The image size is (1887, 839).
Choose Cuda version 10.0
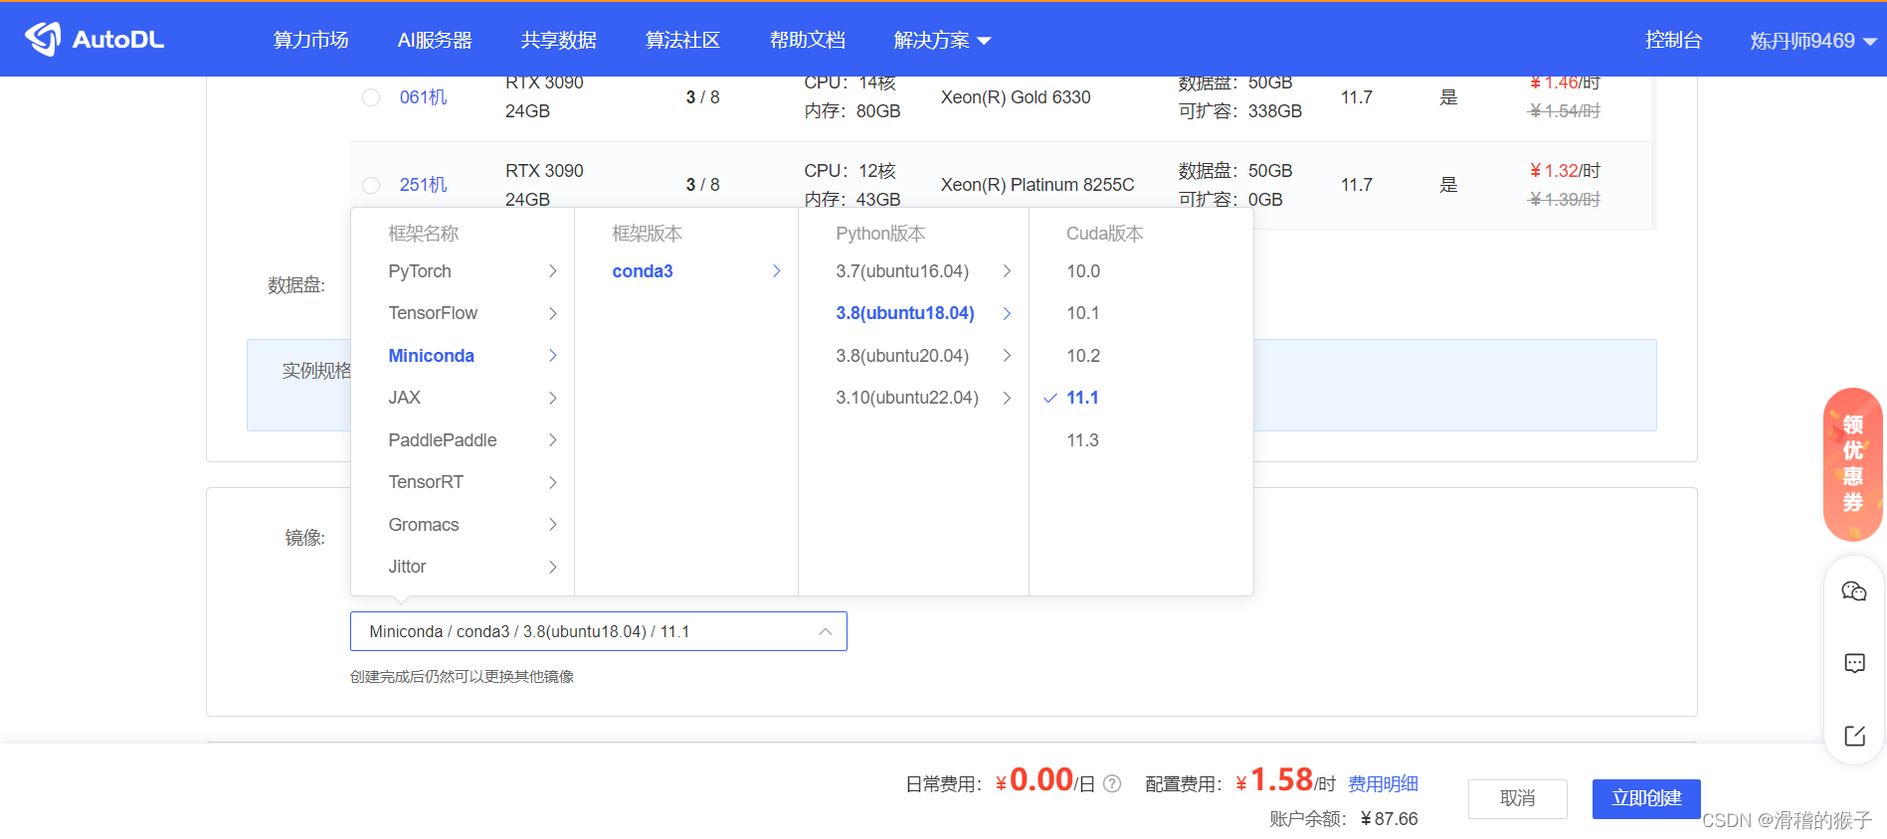1083,271
